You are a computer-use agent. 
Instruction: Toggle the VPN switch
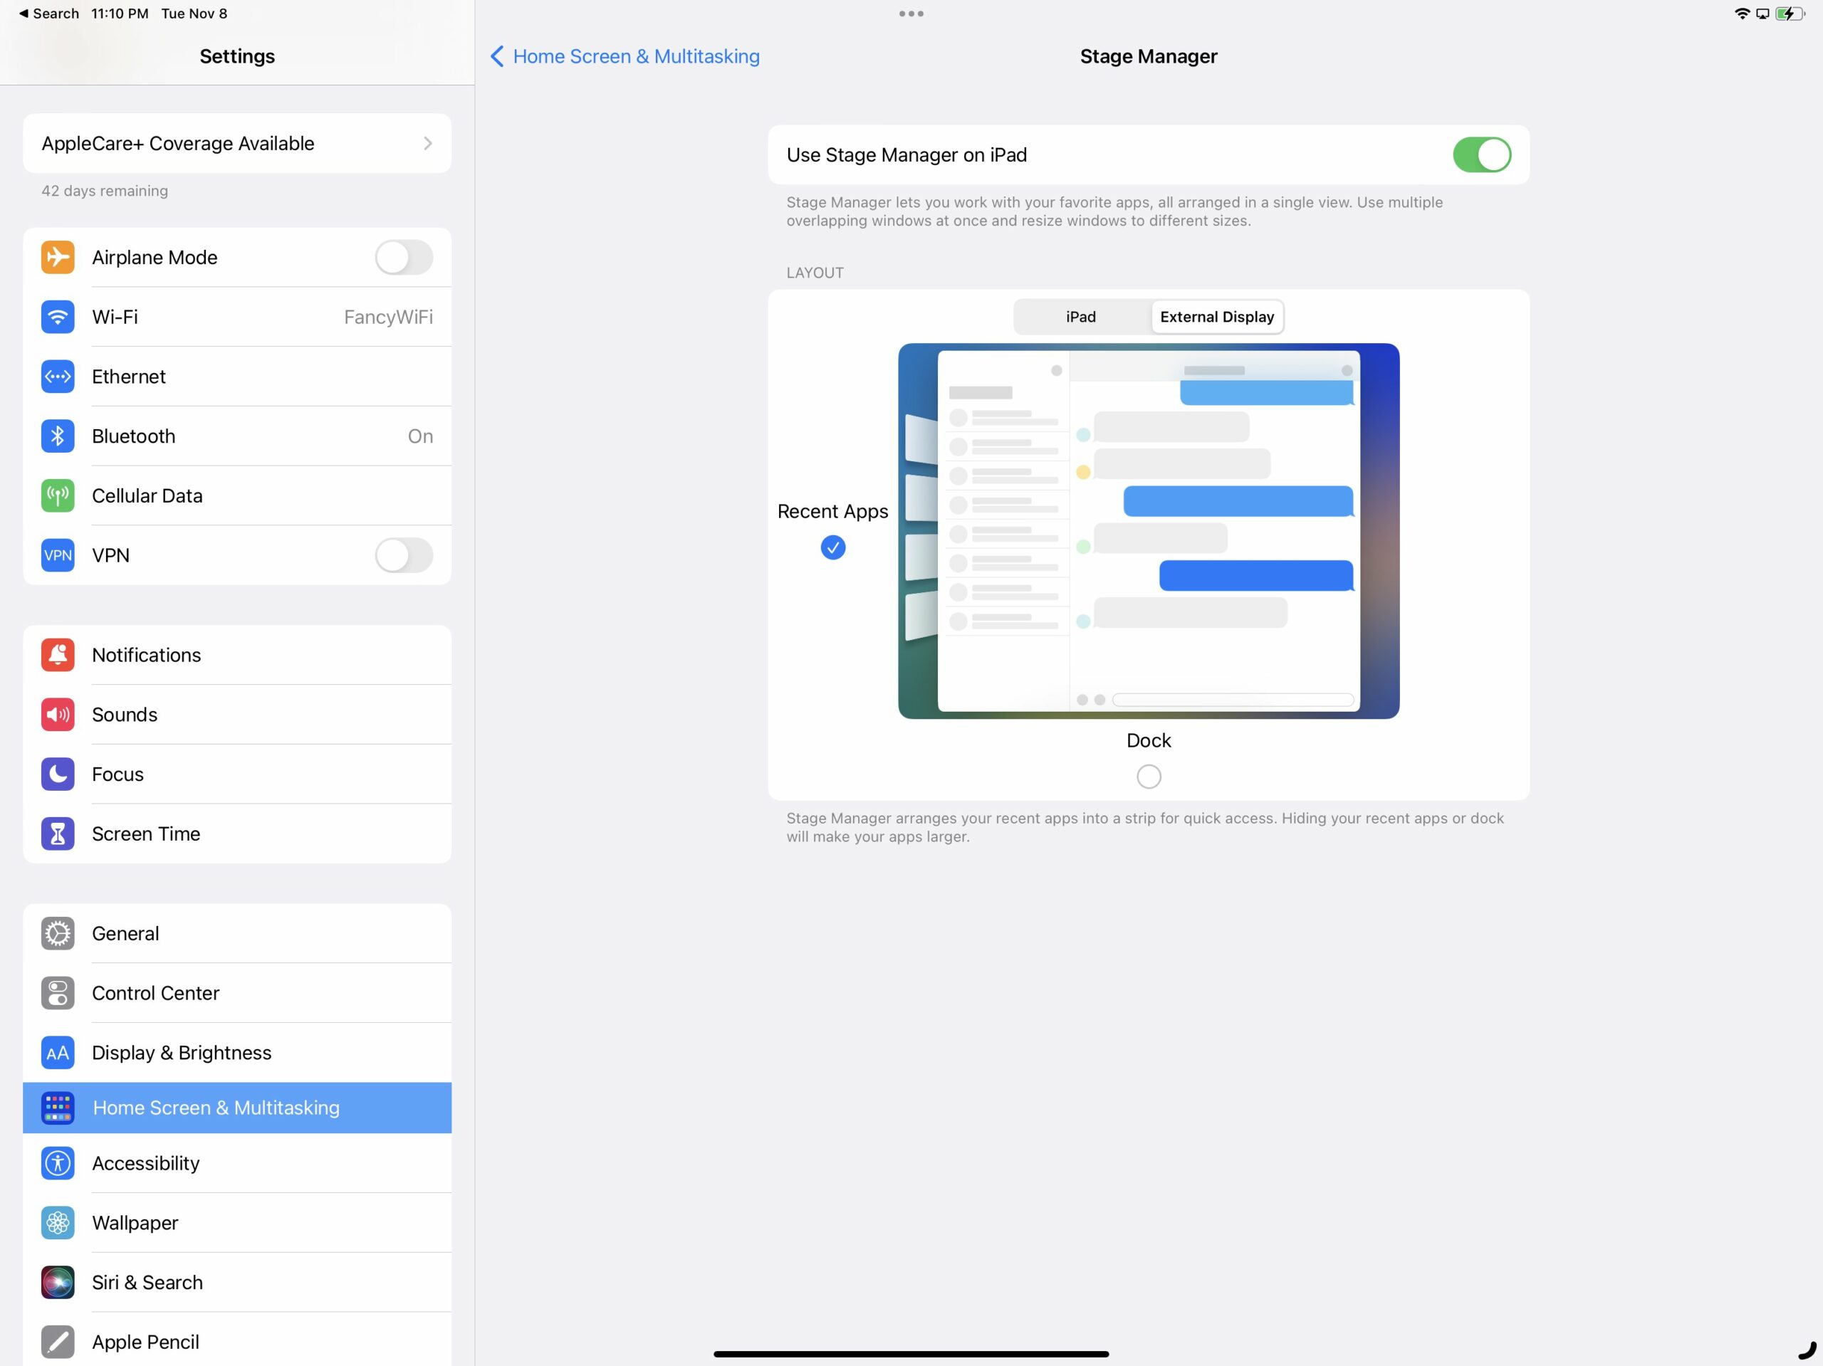[404, 555]
